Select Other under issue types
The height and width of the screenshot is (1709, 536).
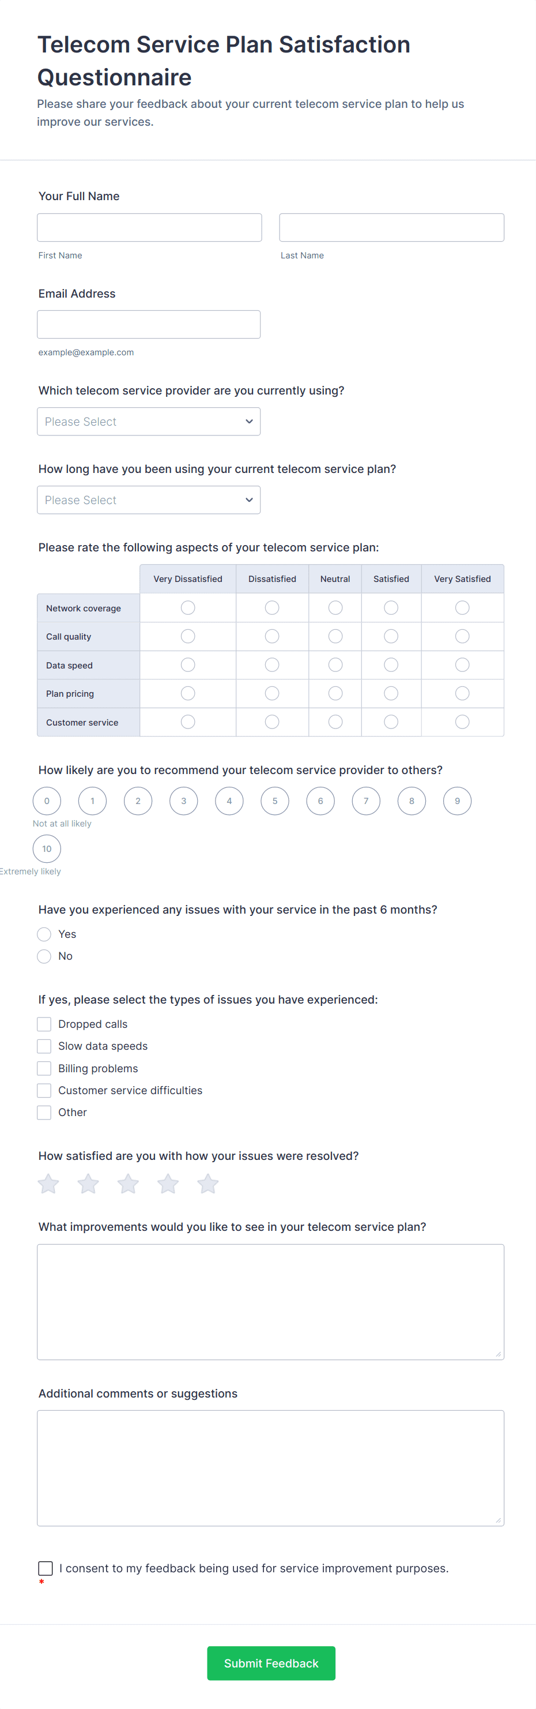(44, 1113)
